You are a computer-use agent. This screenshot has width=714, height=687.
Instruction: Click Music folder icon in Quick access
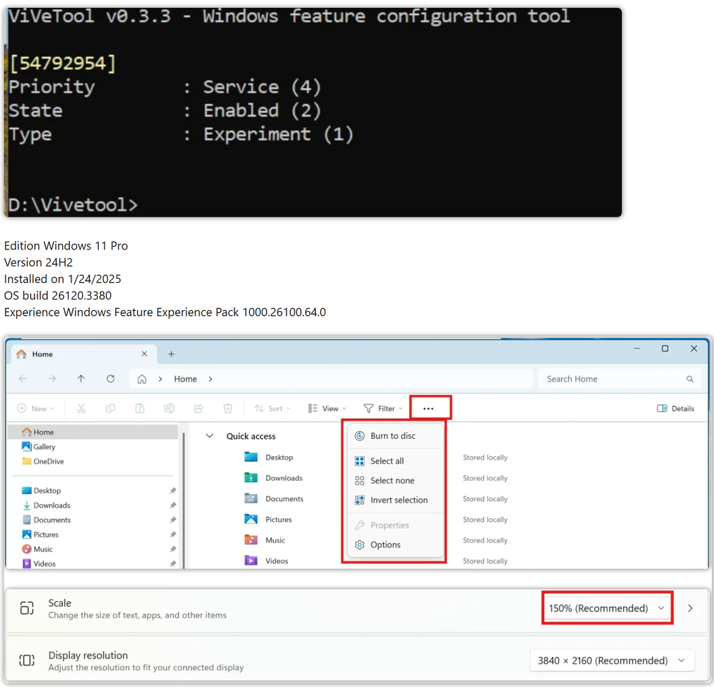(x=251, y=540)
